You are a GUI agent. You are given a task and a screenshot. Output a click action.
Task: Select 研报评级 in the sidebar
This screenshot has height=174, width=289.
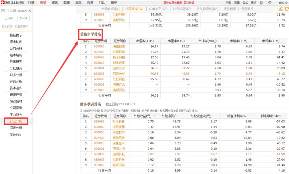pos(16,95)
